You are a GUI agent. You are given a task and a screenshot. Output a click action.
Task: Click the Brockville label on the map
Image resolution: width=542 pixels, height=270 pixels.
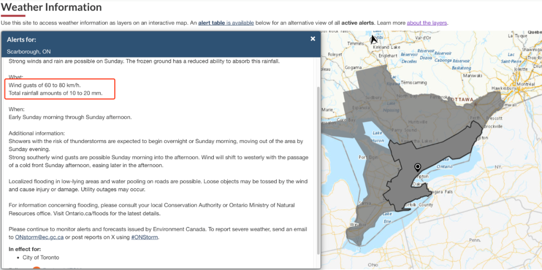pos(493,126)
